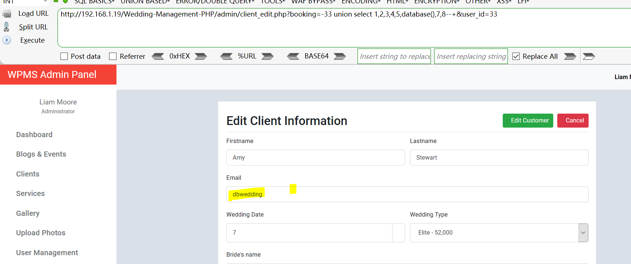The width and height of the screenshot is (631, 264).
Task: Click the dark arrow after Replace All
Action: click(x=570, y=56)
